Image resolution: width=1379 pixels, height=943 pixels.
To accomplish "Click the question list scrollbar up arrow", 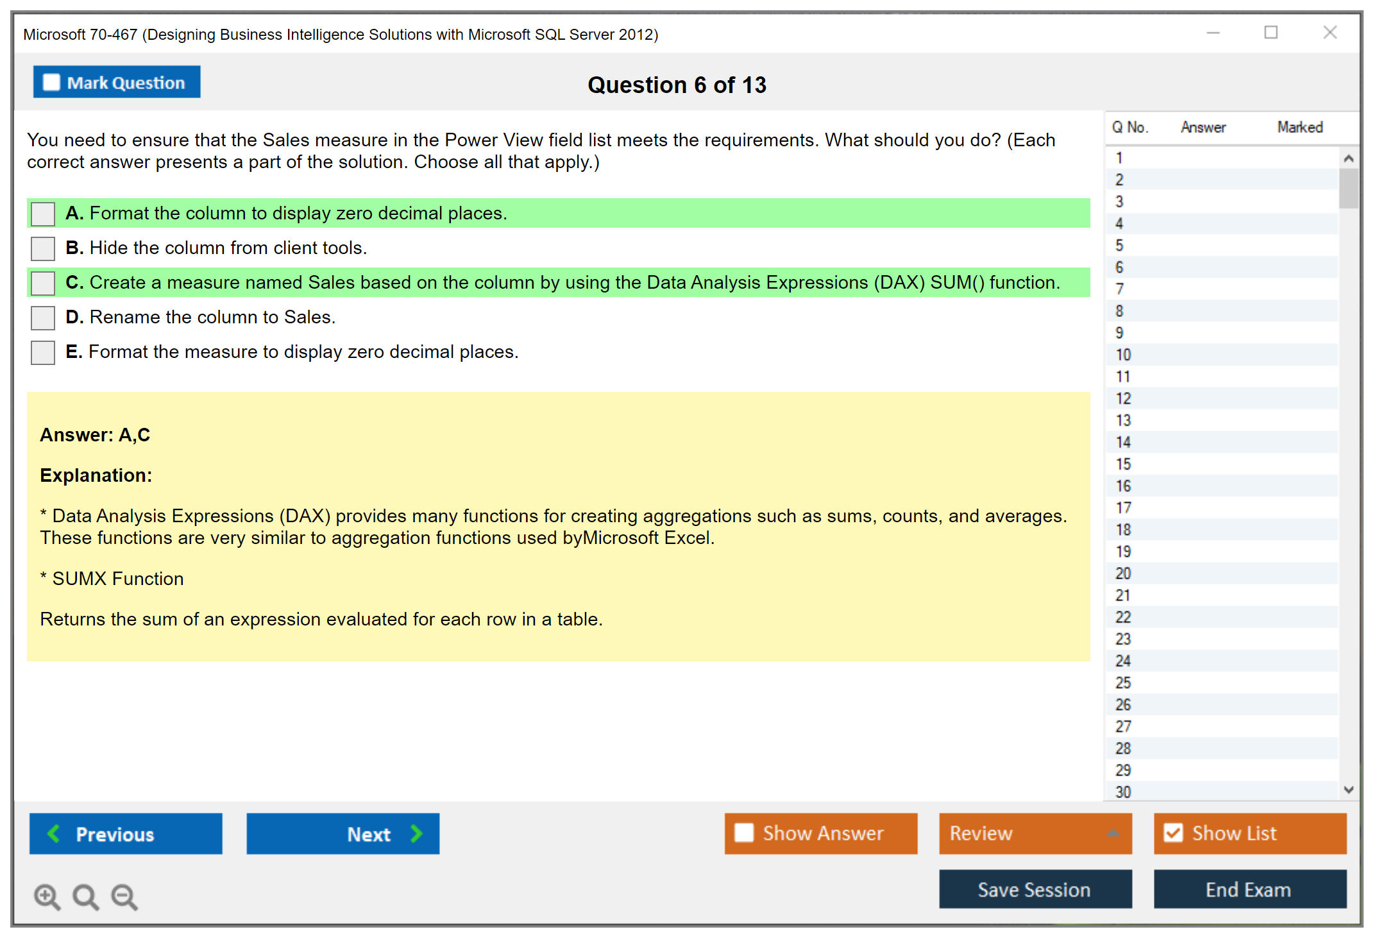I will (x=1349, y=157).
